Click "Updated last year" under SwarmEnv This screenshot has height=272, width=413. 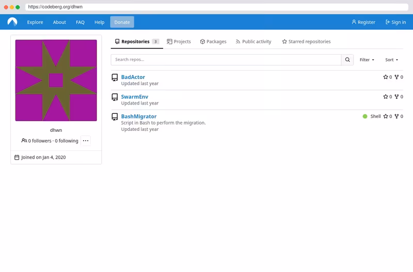[140, 103]
